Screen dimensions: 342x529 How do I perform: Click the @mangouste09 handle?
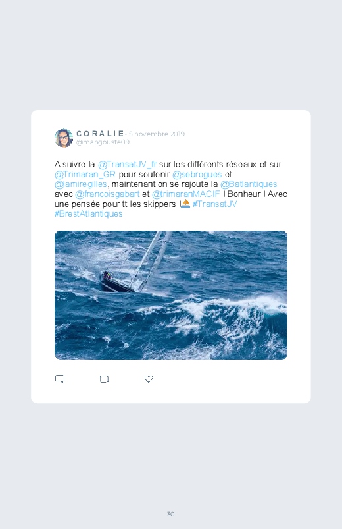103,142
